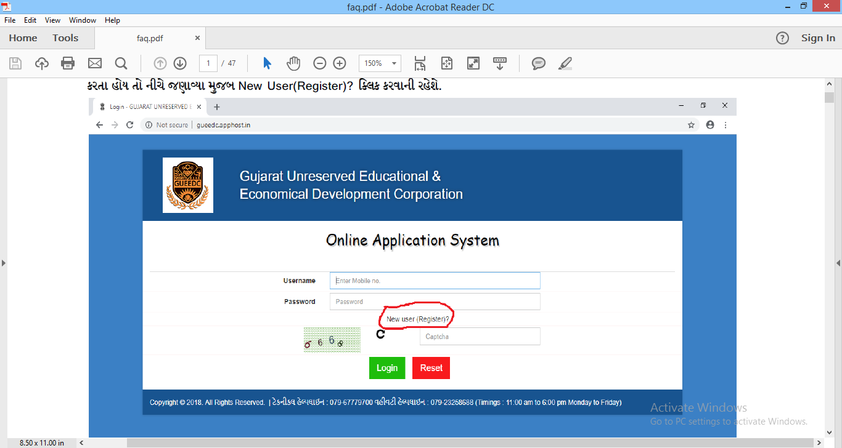
Task: Click the Sign In link
Action: [818, 38]
